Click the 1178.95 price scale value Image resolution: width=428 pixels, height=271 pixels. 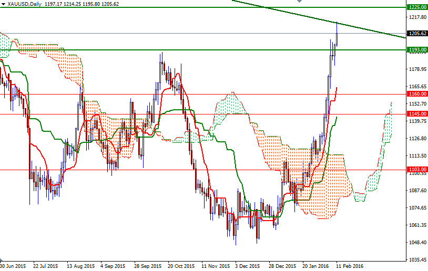(417, 69)
